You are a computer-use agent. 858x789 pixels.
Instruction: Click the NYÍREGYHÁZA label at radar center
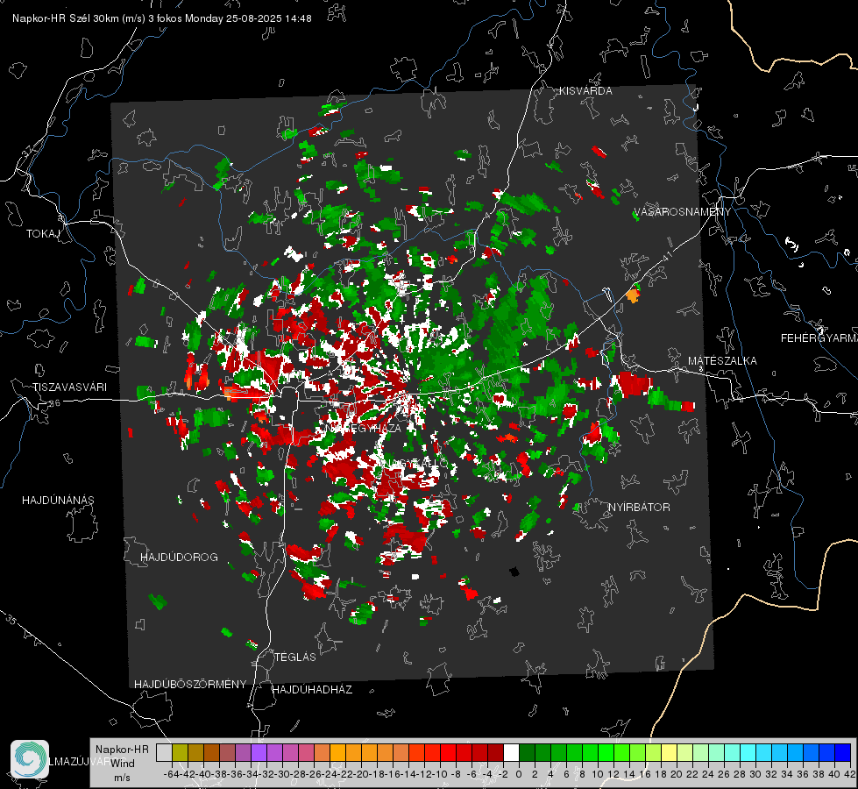pyautogui.click(x=364, y=428)
